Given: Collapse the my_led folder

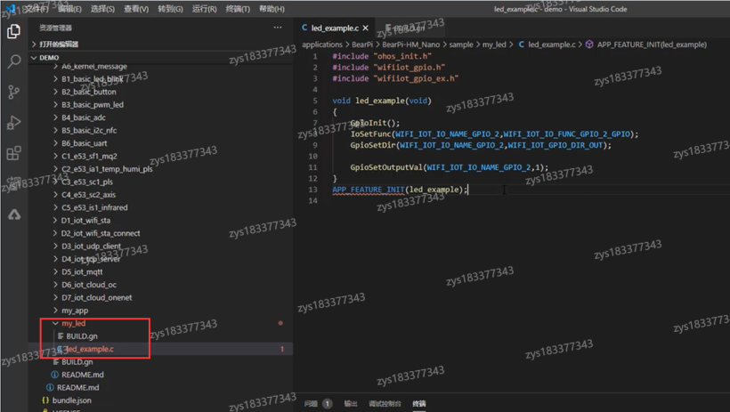Looking at the screenshot, I should (73, 323).
